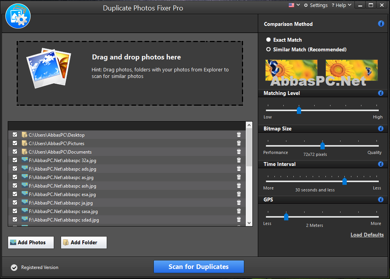
Task: Click the Add Folder button's folder icon
Action: click(66, 242)
